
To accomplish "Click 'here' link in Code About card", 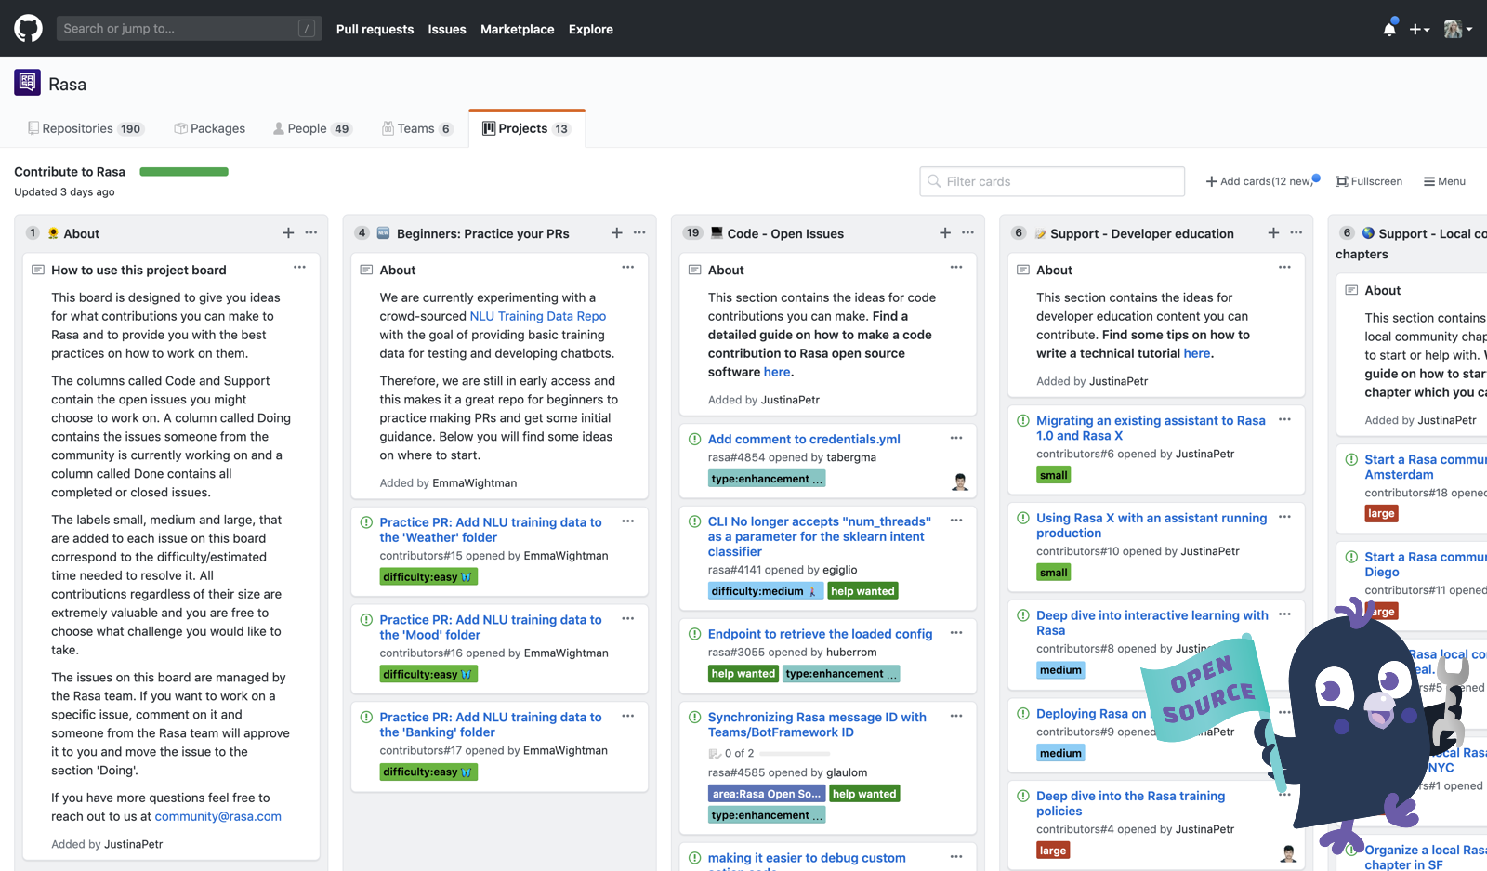I will coord(777,372).
